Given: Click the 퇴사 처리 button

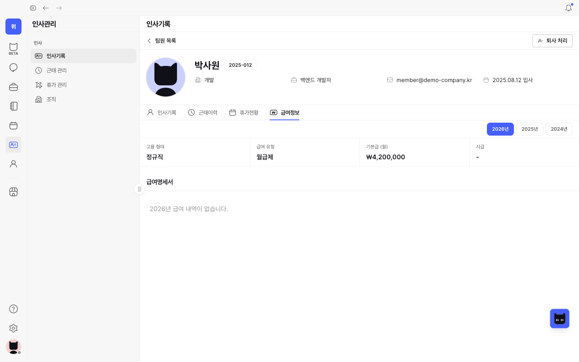Looking at the screenshot, I should click(x=552, y=41).
